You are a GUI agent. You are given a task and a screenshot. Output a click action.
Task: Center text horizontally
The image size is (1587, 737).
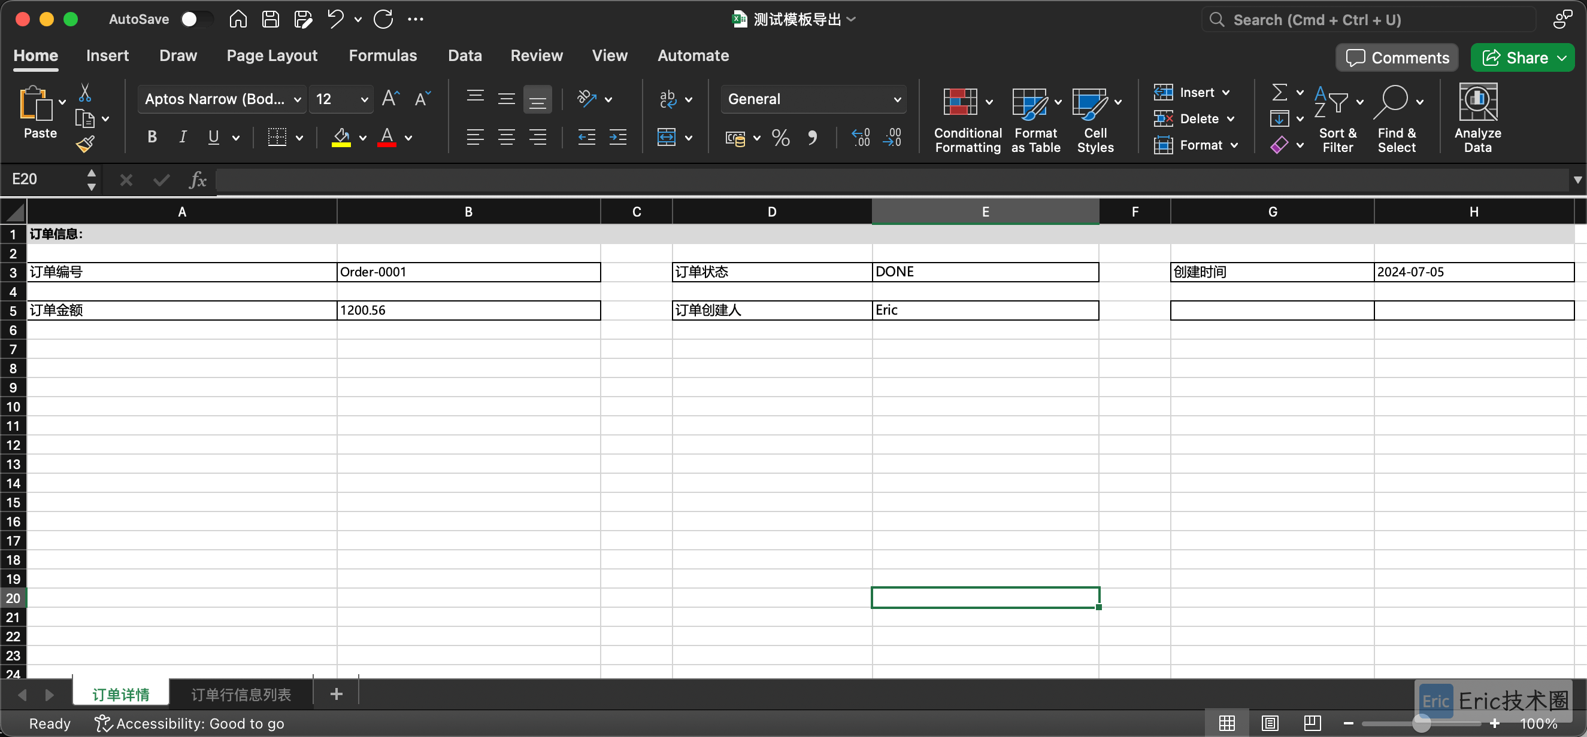[x=507, y=137]
